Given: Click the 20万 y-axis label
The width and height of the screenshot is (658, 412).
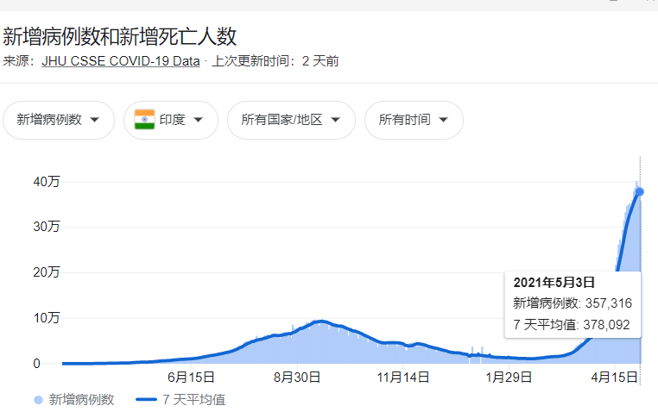Looking at the screenshot, I should point(47,272).
